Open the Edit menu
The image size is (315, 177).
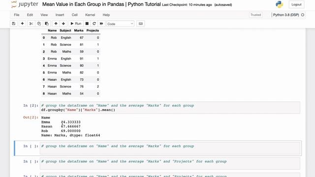[x=30, y=15]
